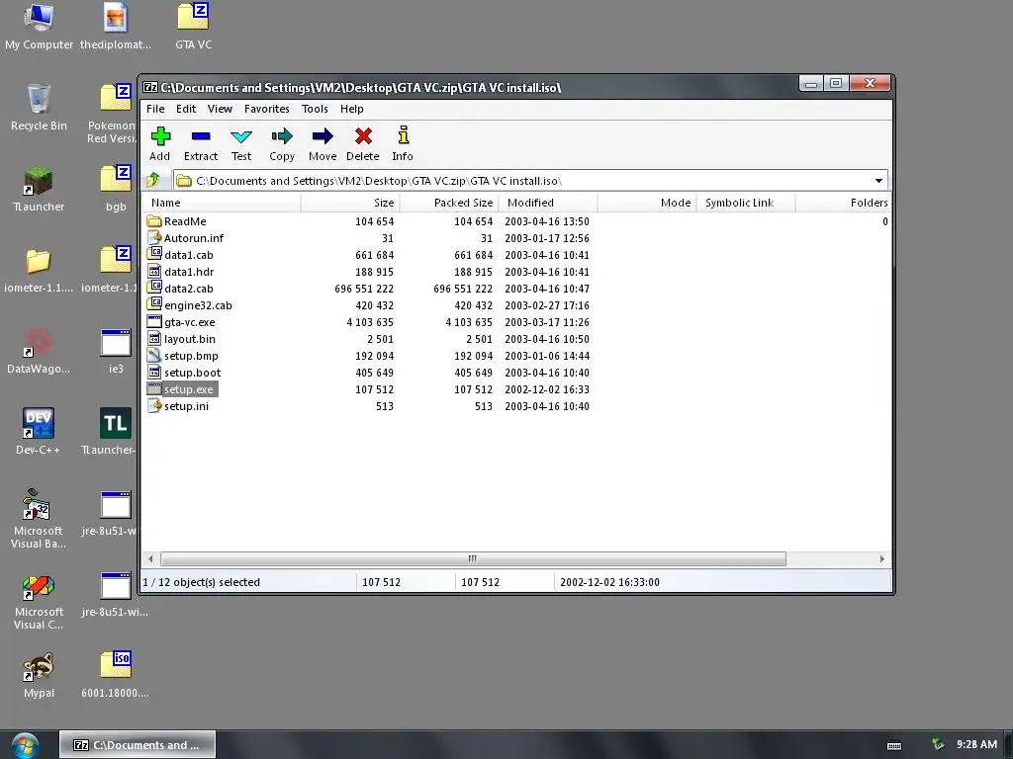1013x759 pixels.
Task: Select the Autorun.inf file icon
Action: click(153, 238)
